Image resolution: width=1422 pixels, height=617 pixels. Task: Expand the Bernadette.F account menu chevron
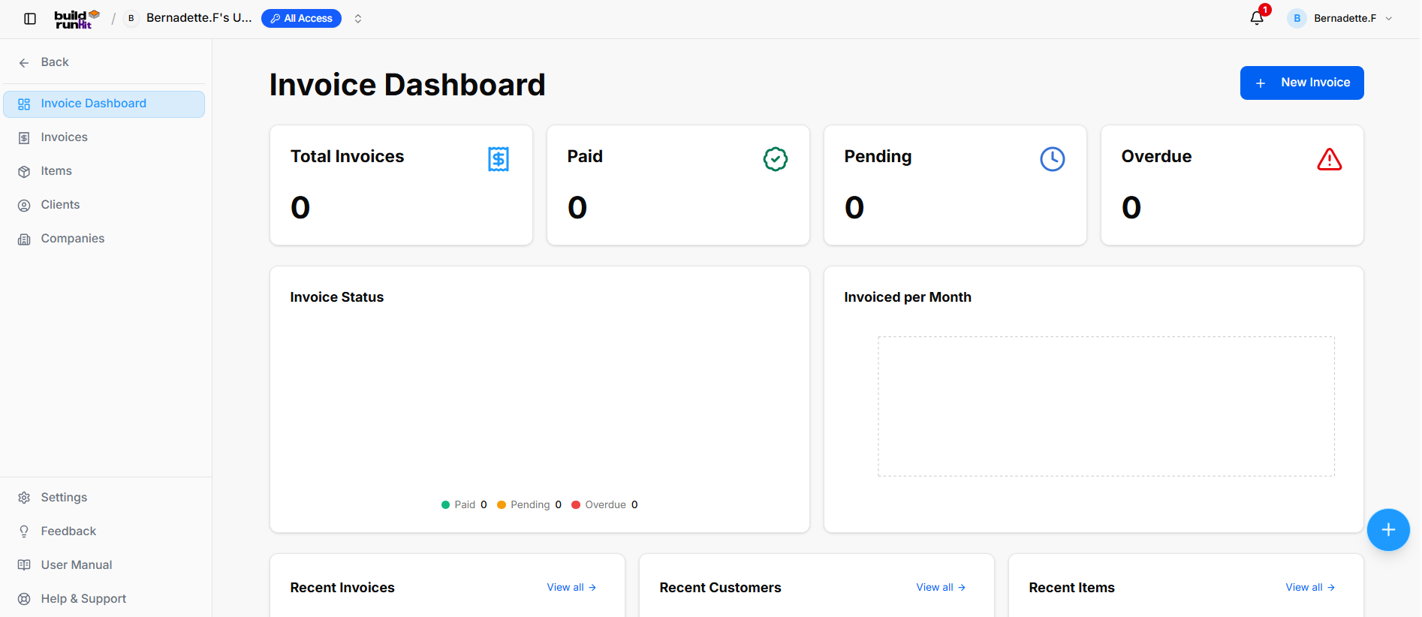[1389, 19]
